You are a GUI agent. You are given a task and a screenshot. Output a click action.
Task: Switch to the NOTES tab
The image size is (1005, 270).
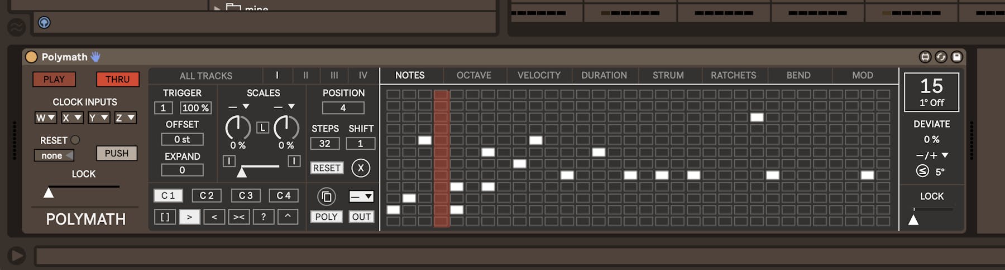tap(410, 75)
